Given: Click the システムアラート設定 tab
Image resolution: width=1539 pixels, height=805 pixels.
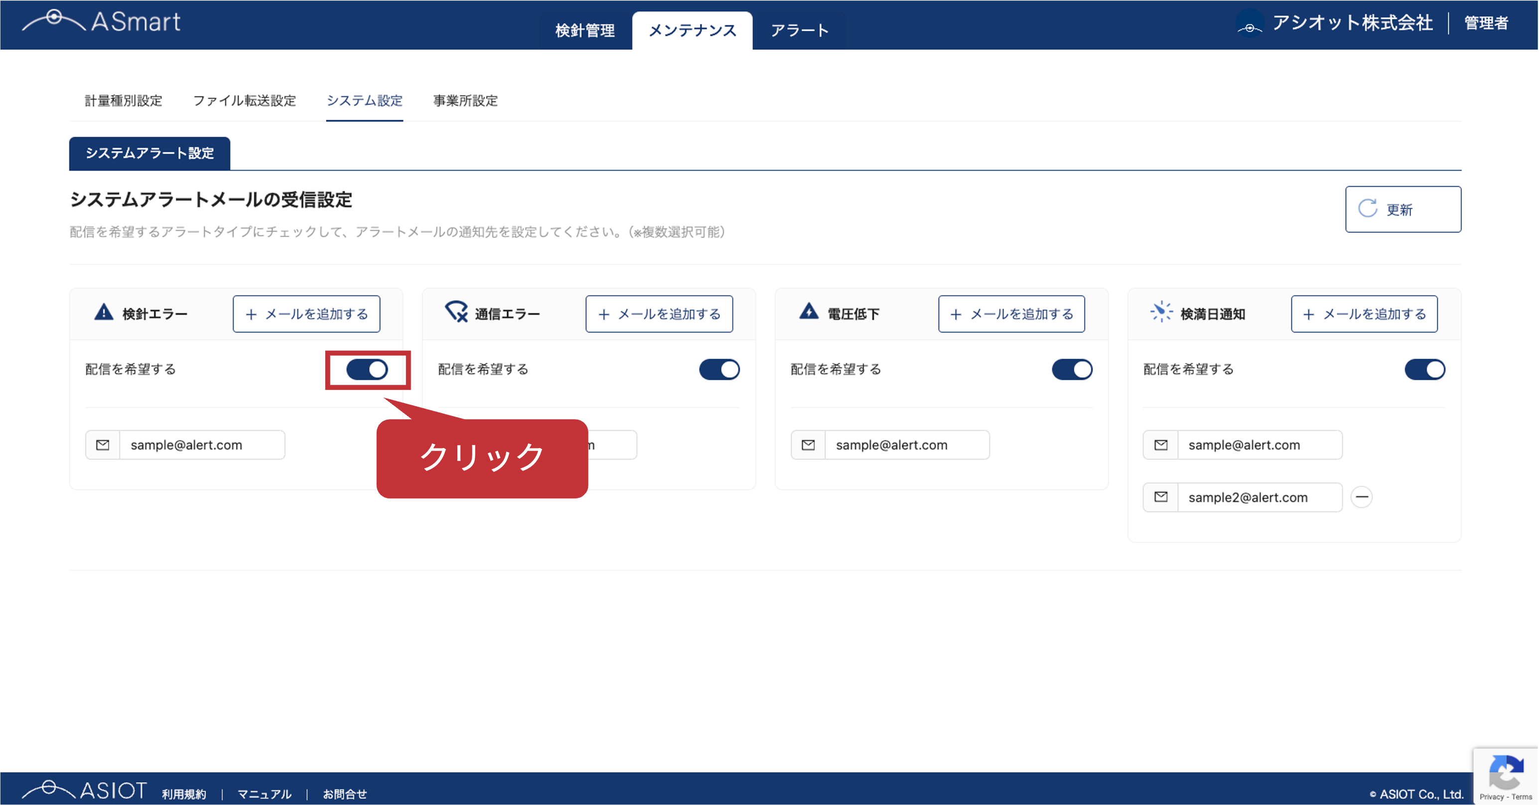Looking at the screenshot, I should 149,153.
